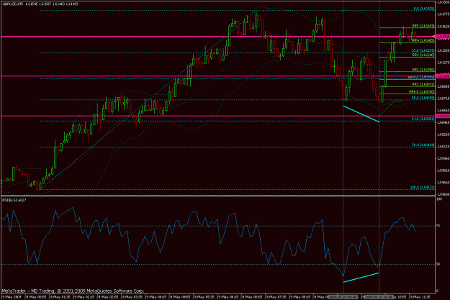The width and height of the screenshot is (450, 300).
Task: Click the 29 May 08:15 time label
Action: click(300, 297)
